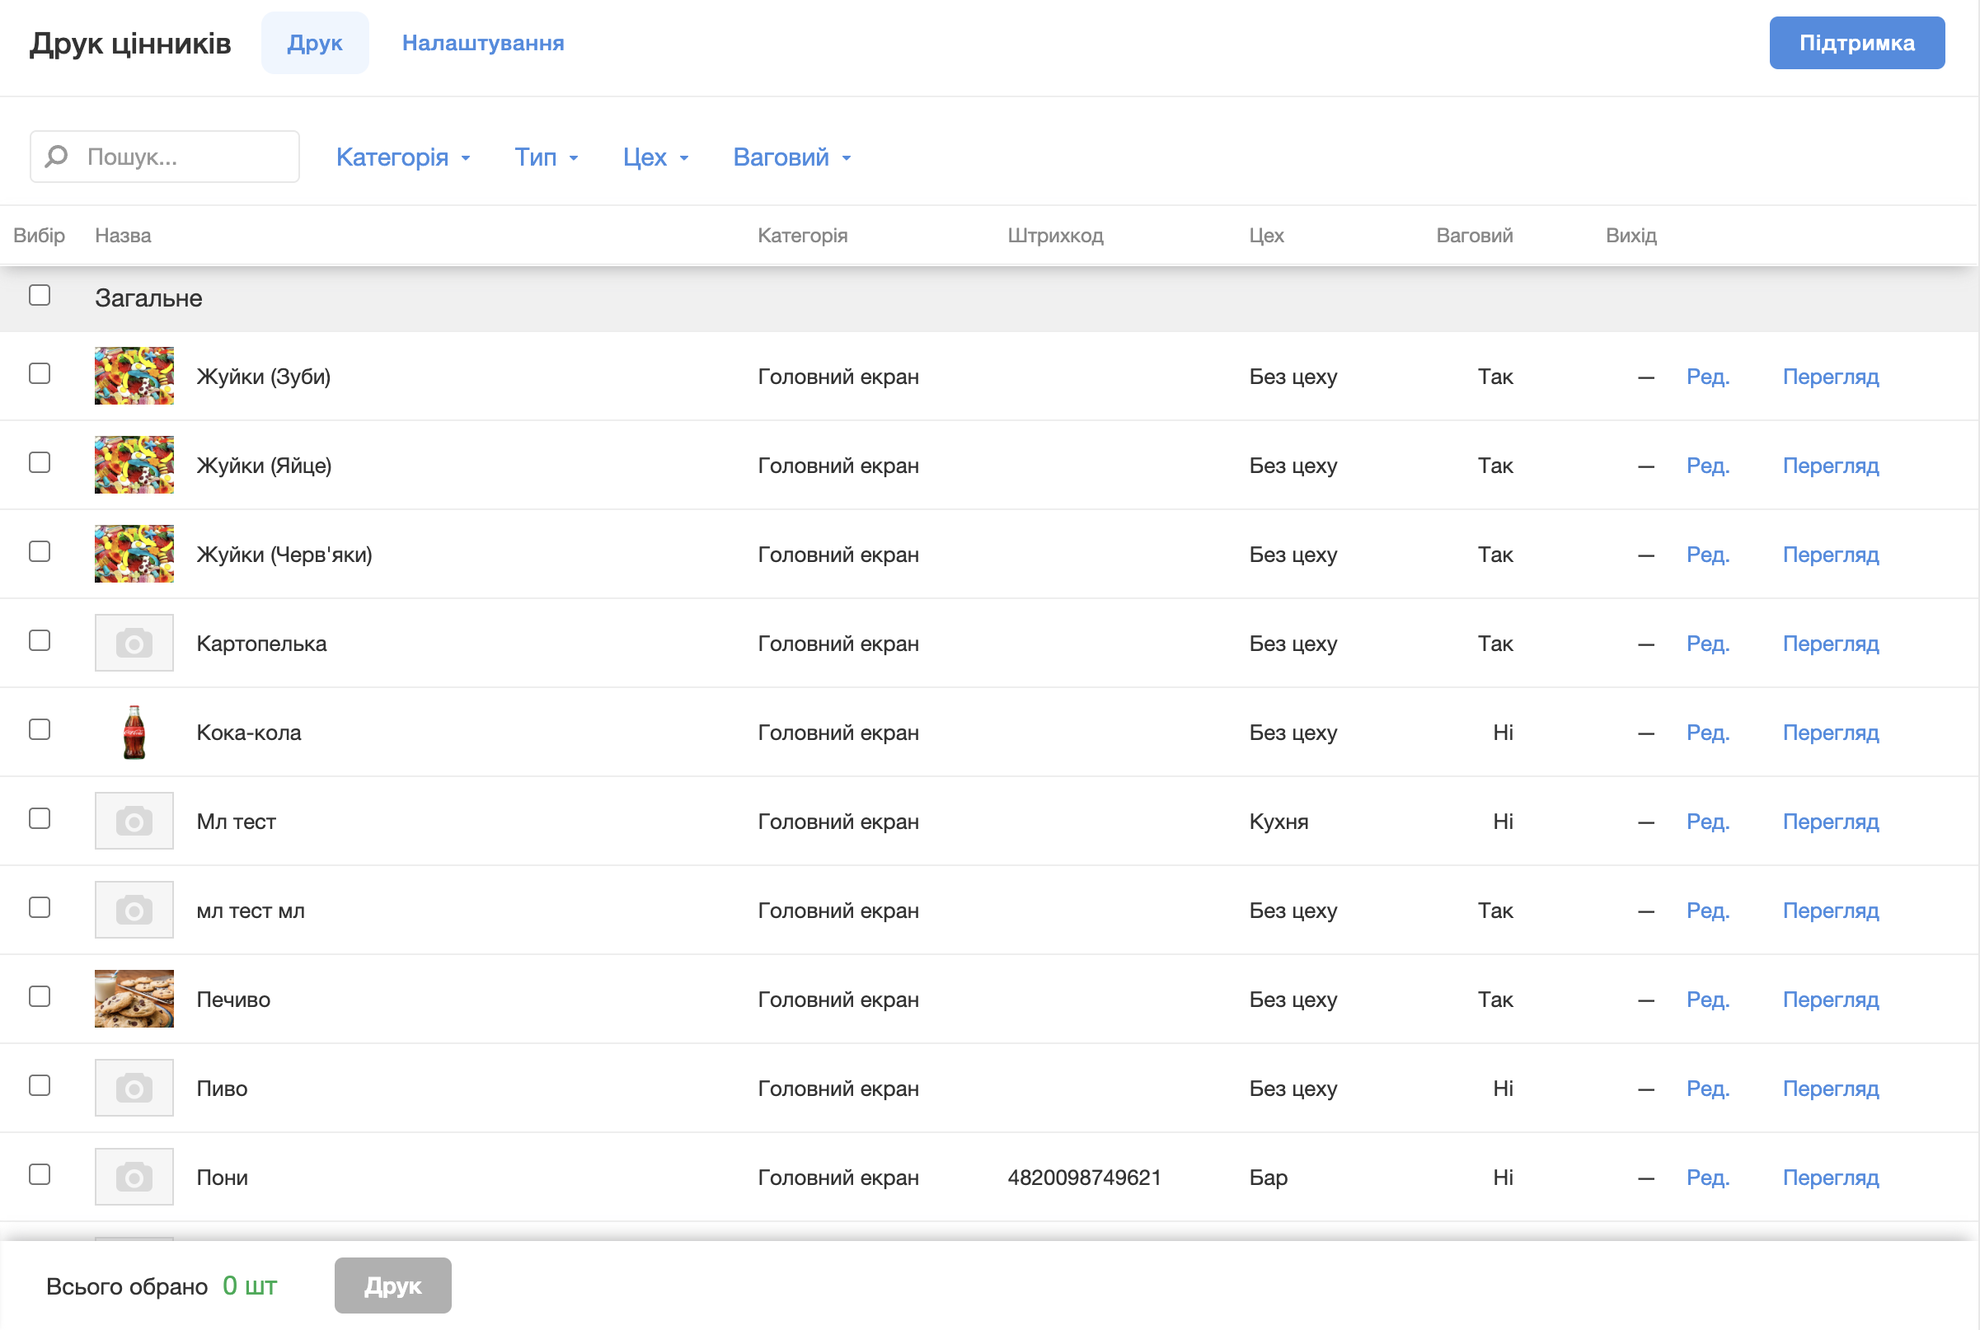Click the Пони camera placeholder icon
The width and height of the screenshot is (1980, 1330).
click(x=134, y=1177)
